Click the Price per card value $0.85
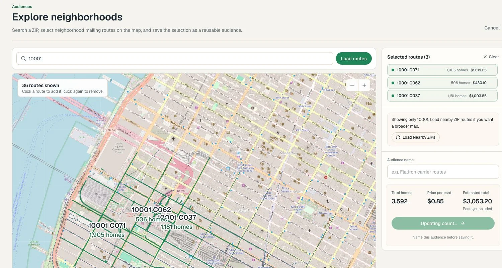This screenshot has height=268, width=502. tap(435, 201)
